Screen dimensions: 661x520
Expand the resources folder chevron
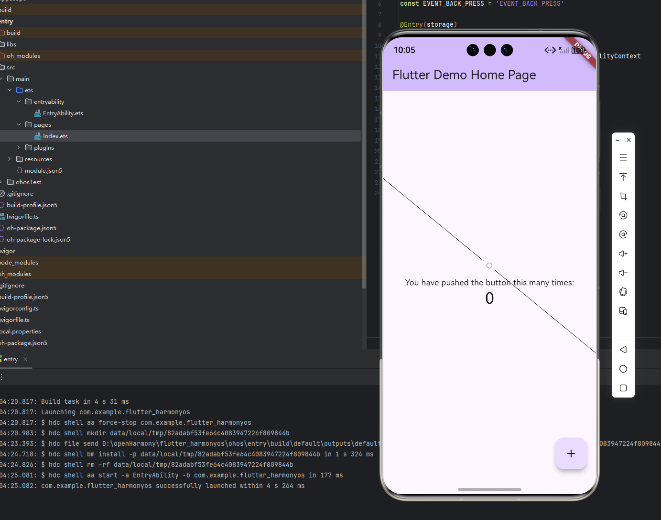point(10,159)
